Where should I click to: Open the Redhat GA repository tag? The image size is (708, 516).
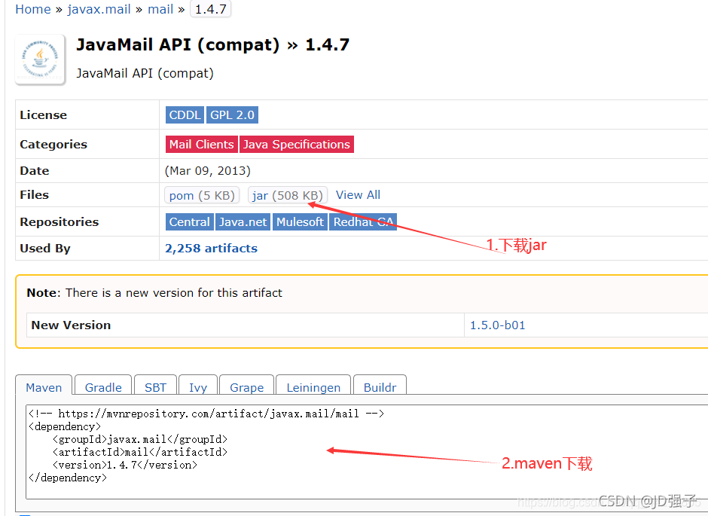coord(363,221)
